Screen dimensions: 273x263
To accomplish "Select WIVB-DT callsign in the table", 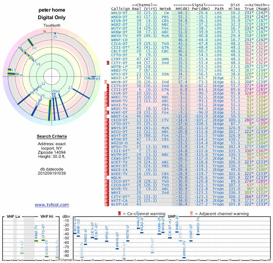I will coord(119,21).
